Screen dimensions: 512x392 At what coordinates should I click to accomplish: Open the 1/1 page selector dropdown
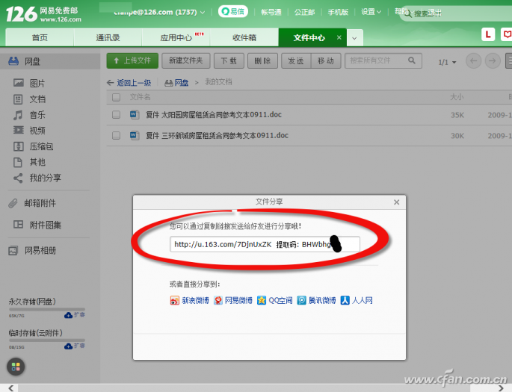pyautogui.click(x=447, y=62)
